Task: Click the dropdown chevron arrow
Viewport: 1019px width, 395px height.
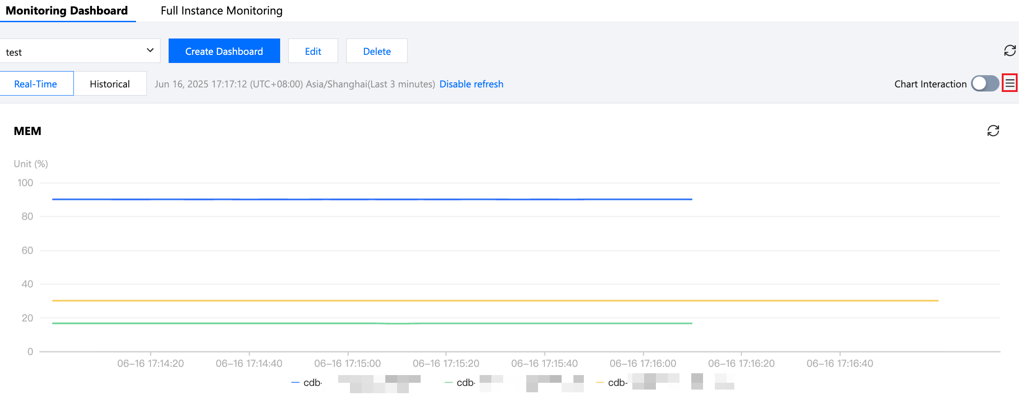Action: point(150,50)
